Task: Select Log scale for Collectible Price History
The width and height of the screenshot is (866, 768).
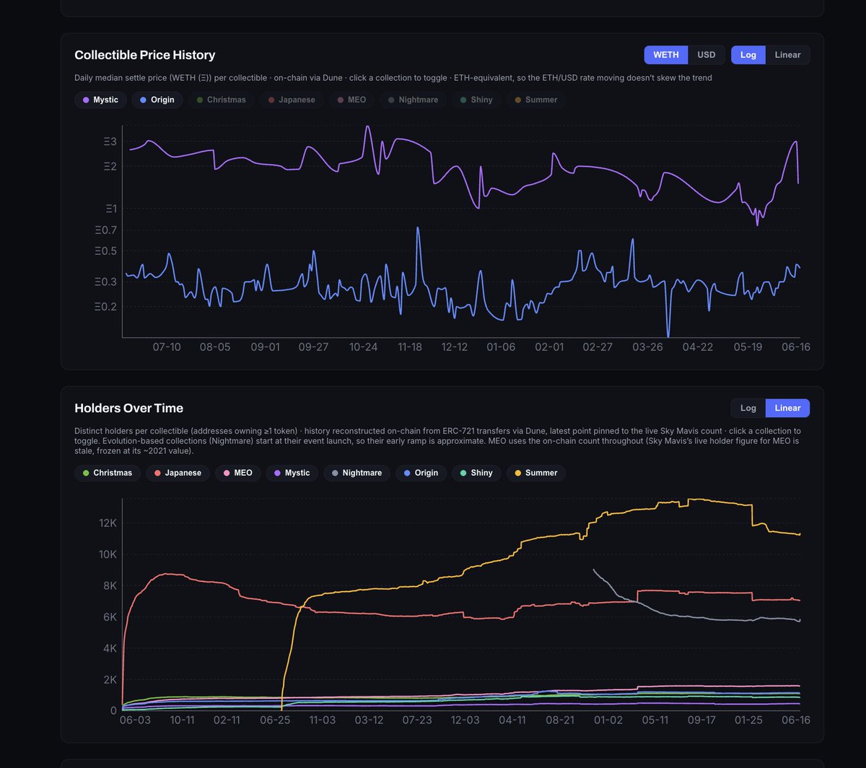Action: pos(748,55)
